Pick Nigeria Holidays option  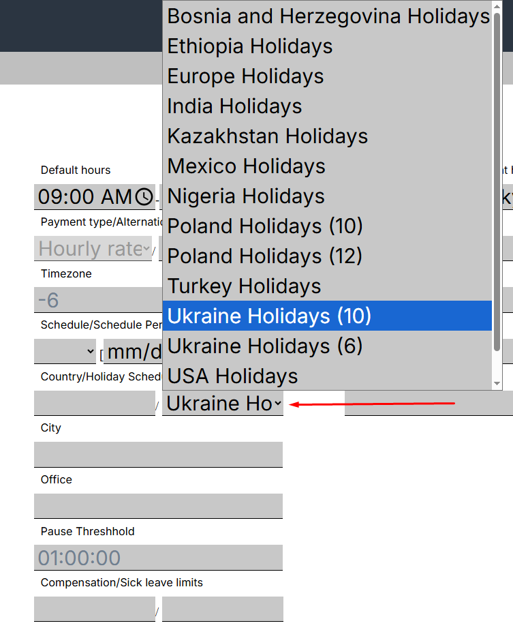tap(246, 196)
